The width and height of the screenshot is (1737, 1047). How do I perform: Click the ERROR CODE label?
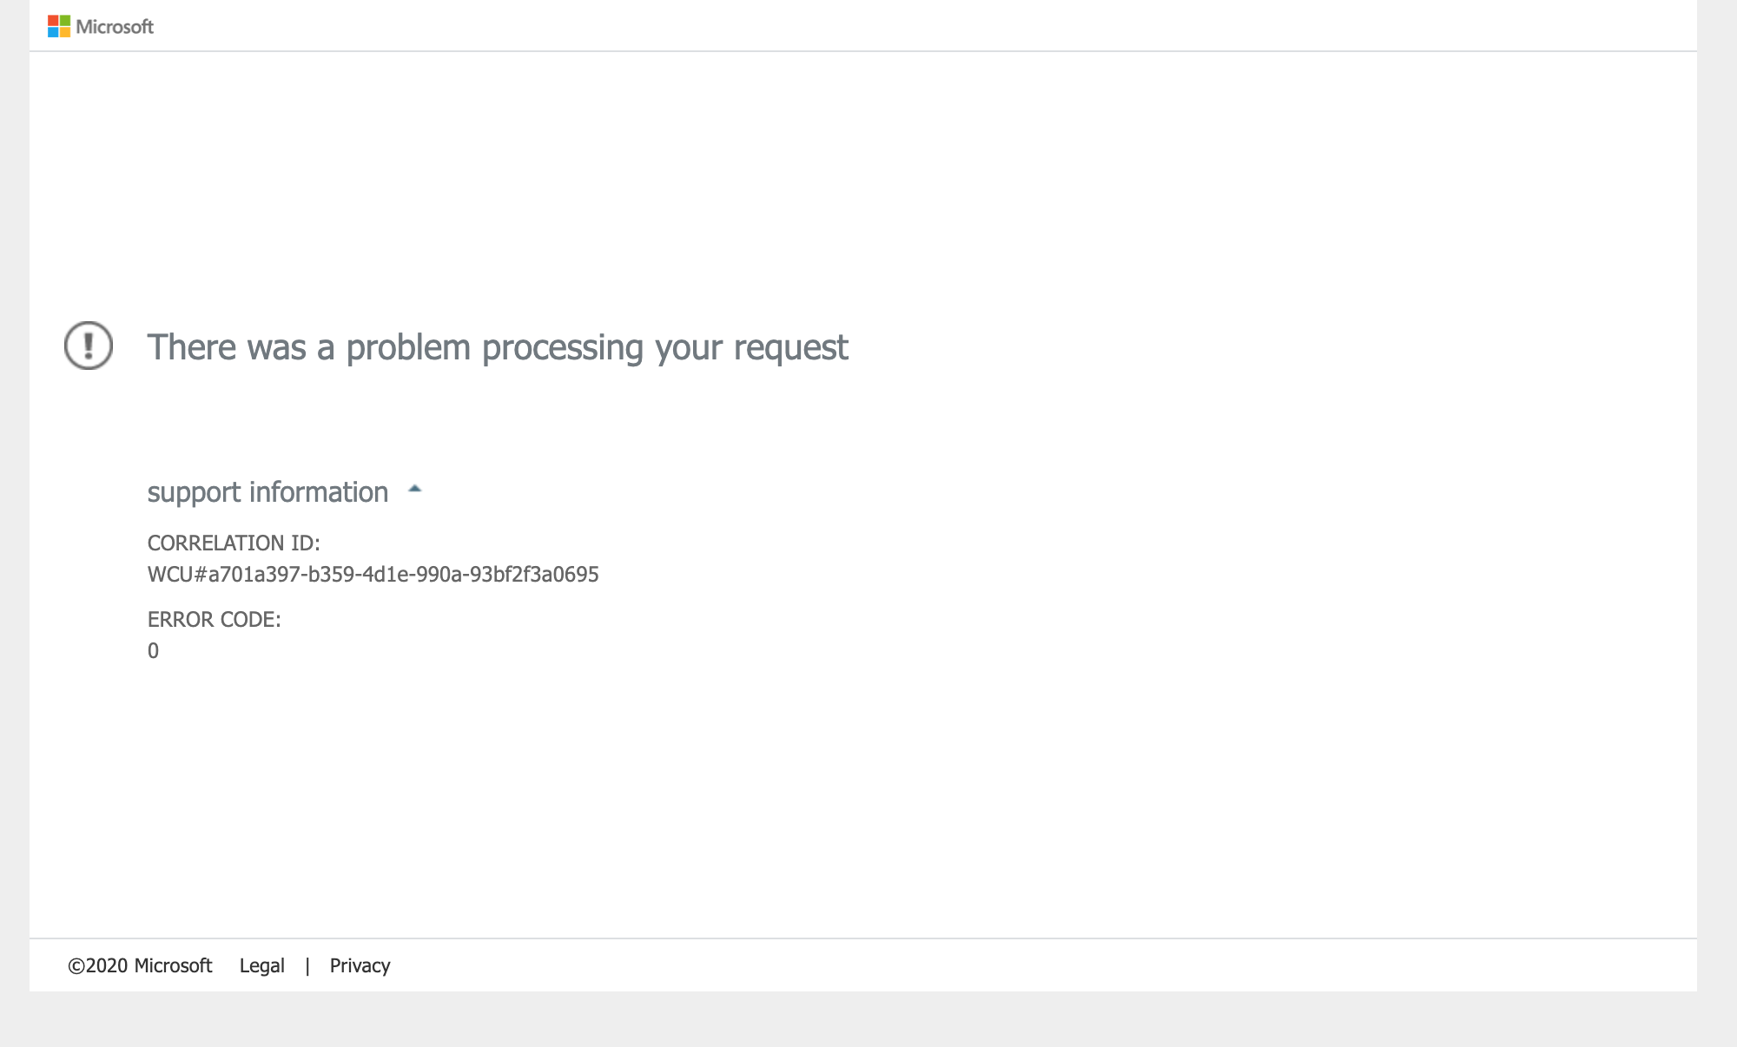tap(215, 620)
